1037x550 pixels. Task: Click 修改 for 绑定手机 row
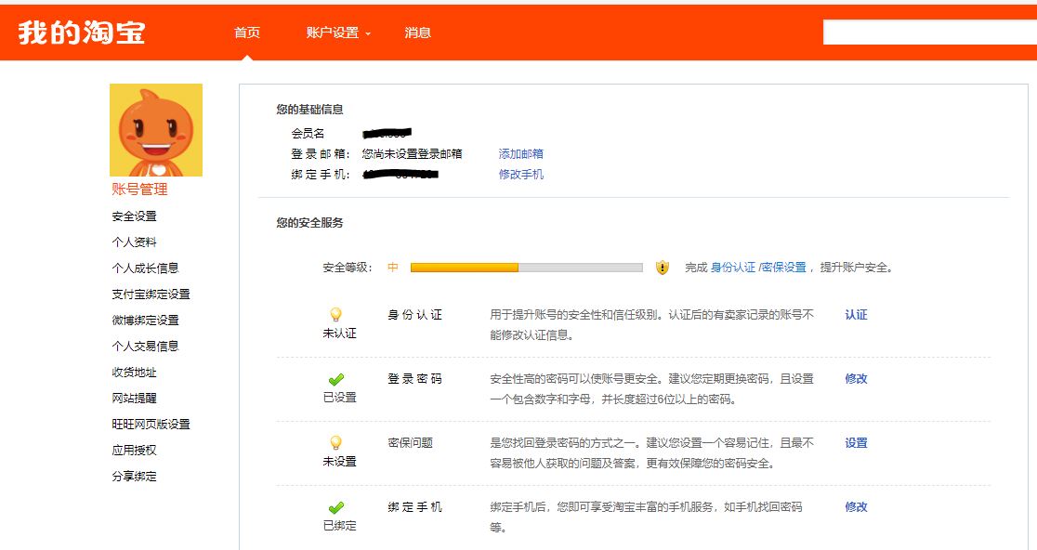[856, 507]
